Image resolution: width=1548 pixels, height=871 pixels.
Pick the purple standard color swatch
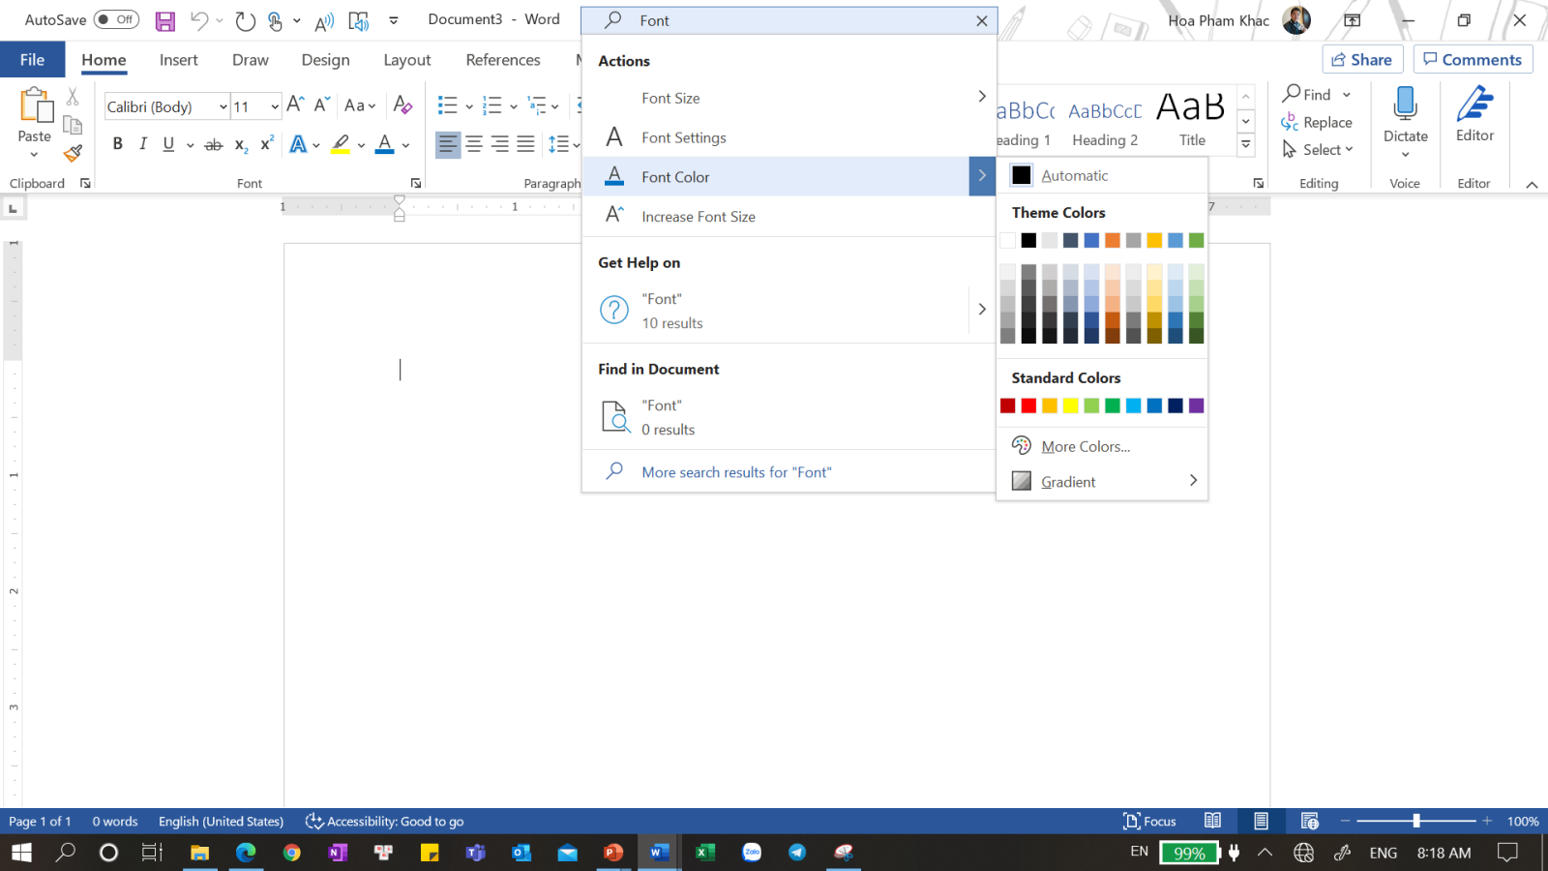pyautogui.click(x=1197, y=405)
